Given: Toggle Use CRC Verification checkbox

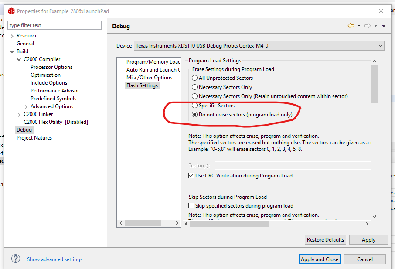Looking at the screenshot, I should tap(191, 176).
